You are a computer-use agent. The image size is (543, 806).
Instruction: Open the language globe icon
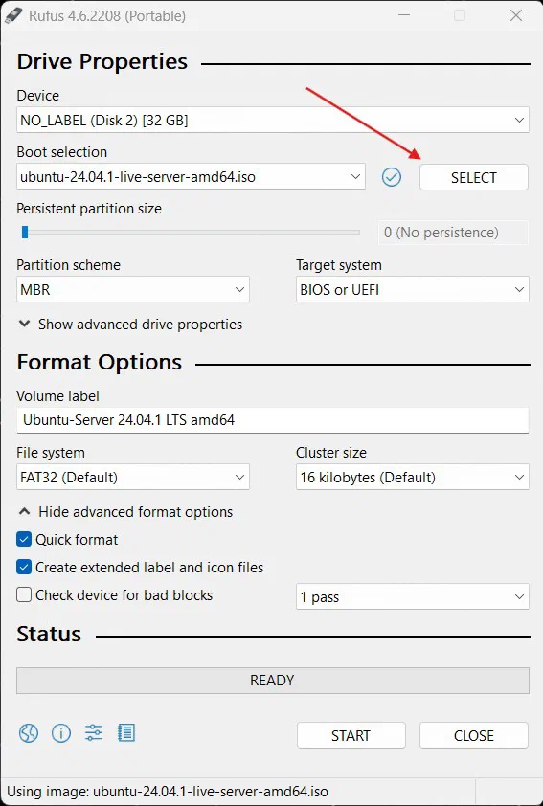click(29, 733)
